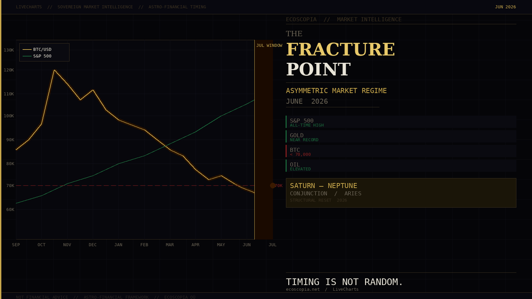Select the OIL Elevated row
This screenshot has width=532, height=299.
(401, 166)
